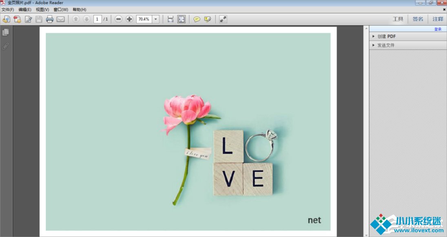
Task: Select the fit width scrolling mode icon
Action: (x=170, y=19)
